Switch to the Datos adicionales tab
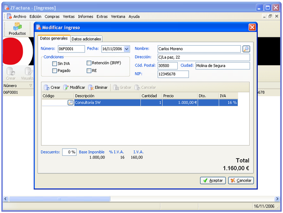 (x=86, y=39)
